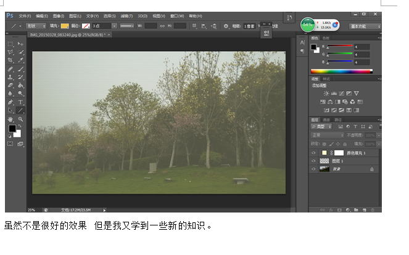Click the W width input field
Image resolution: width=409 pixels, height=255 pixels.
(151, 26)
